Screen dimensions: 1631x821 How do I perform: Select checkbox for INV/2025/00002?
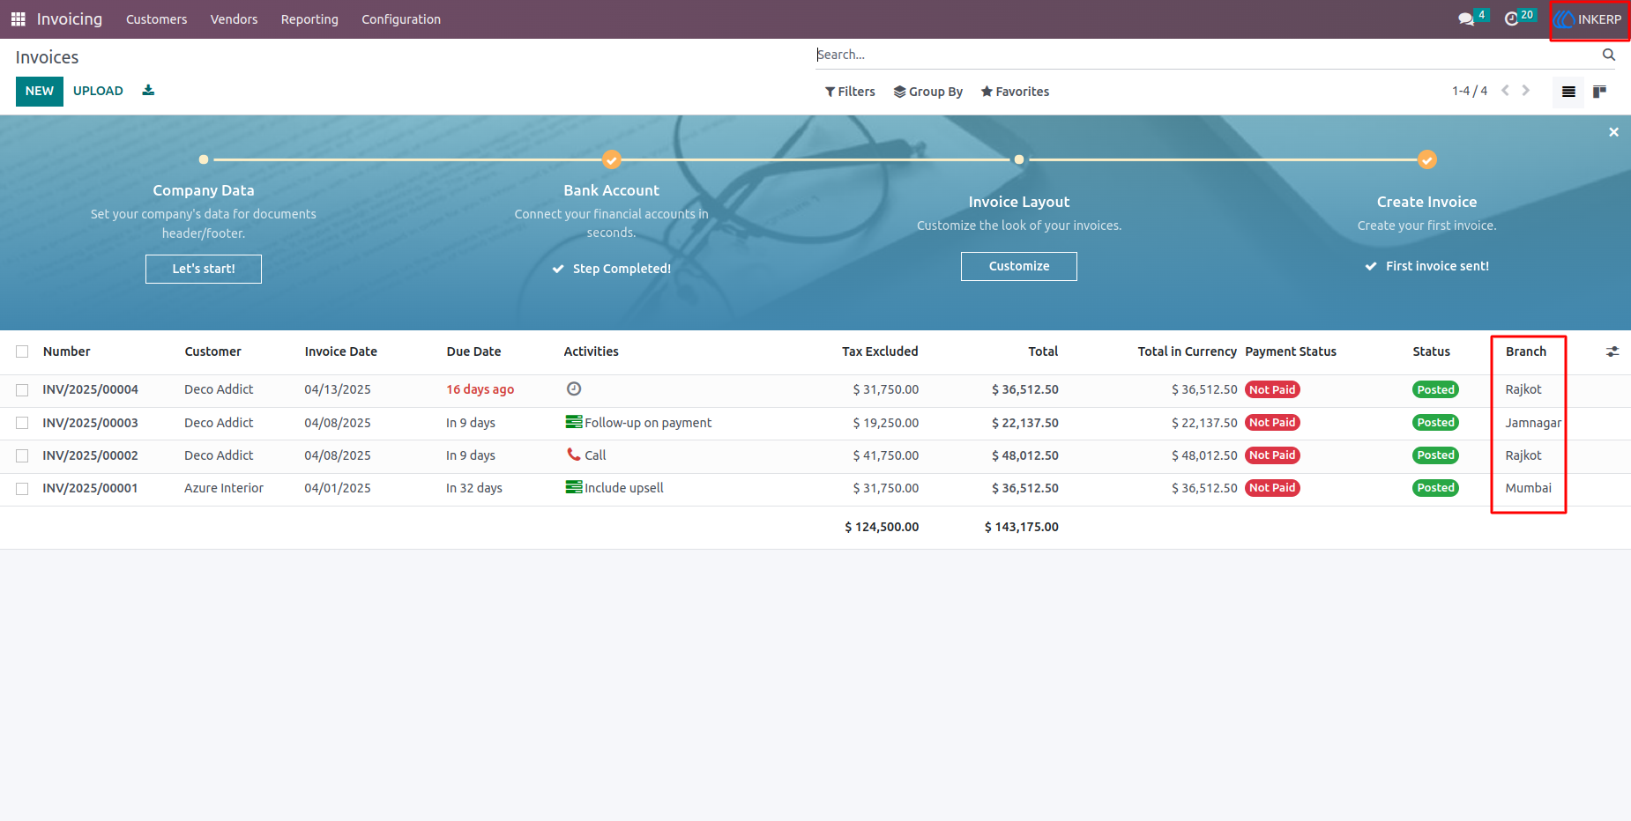[22, 455]
